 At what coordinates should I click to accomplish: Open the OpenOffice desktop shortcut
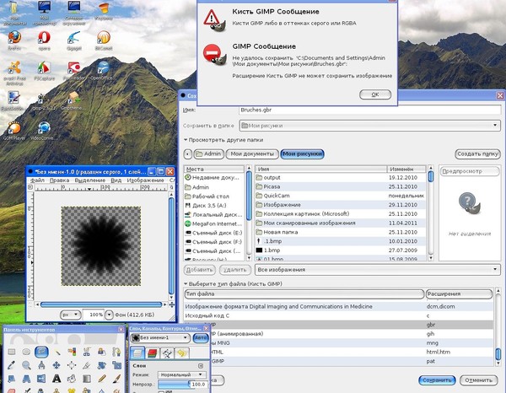(x=101, y=71)
